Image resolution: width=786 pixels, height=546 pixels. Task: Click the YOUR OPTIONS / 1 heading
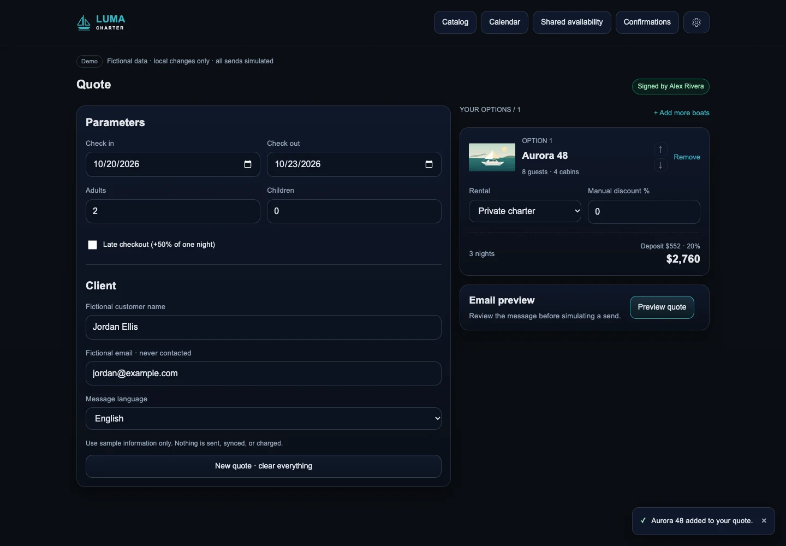(x=490, y=110)
